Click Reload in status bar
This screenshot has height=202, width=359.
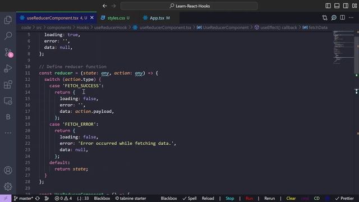coord(208,198)
